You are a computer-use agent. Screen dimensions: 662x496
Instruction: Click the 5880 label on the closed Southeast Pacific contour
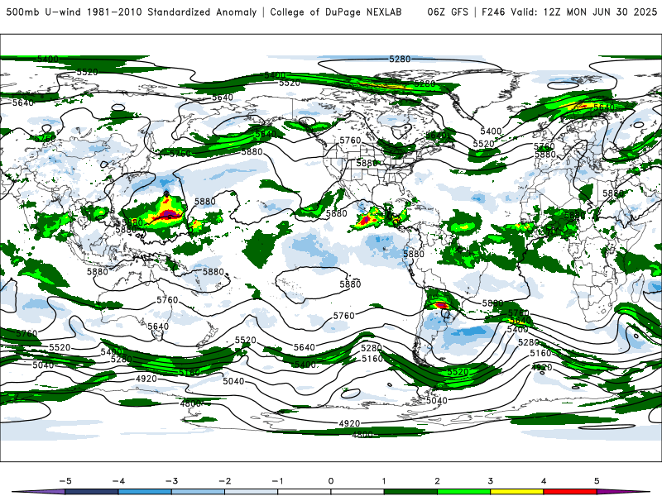coord(350,284)
